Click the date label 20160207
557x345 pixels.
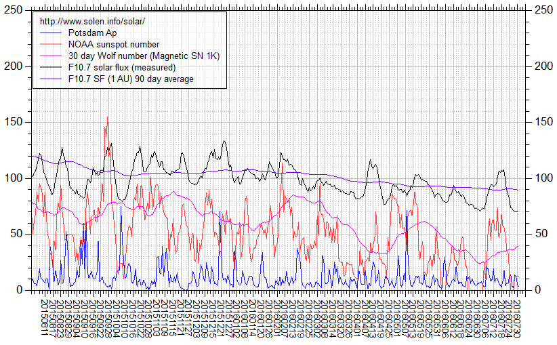click(285, 319)
